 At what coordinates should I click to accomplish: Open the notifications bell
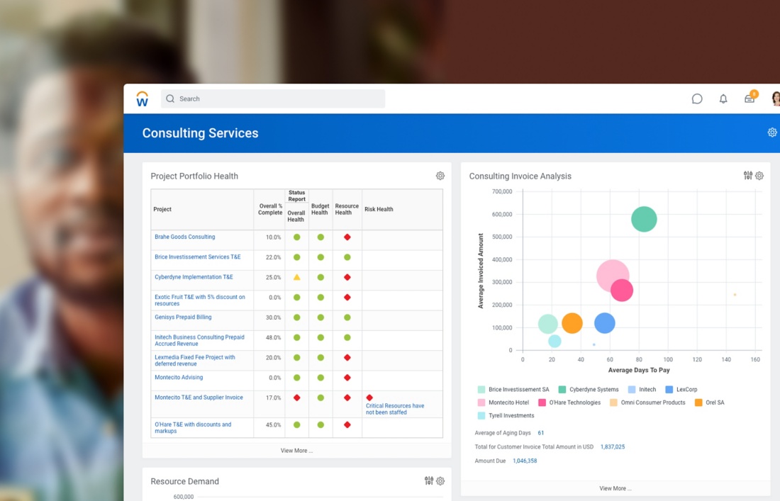[723, 99]
